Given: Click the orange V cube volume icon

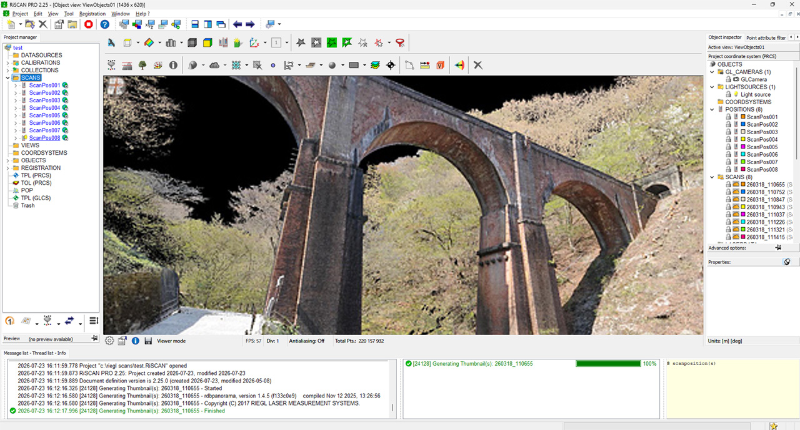Looking at the screenshot, I should 441,65.
